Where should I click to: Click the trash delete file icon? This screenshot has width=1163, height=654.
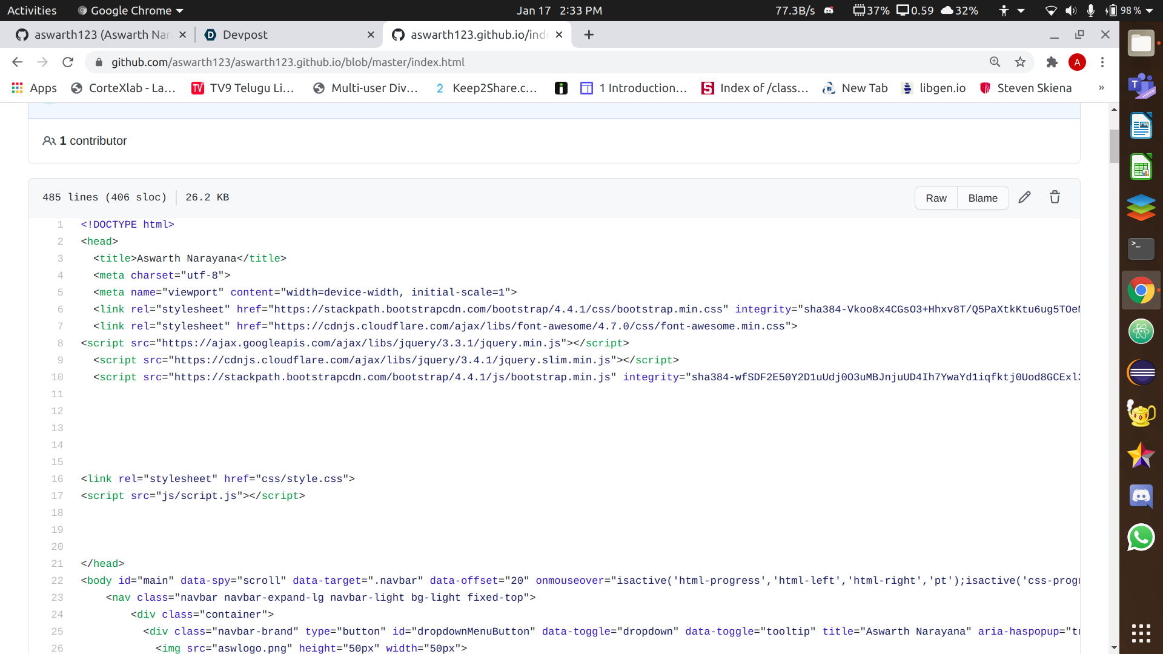coord(1055,197)
